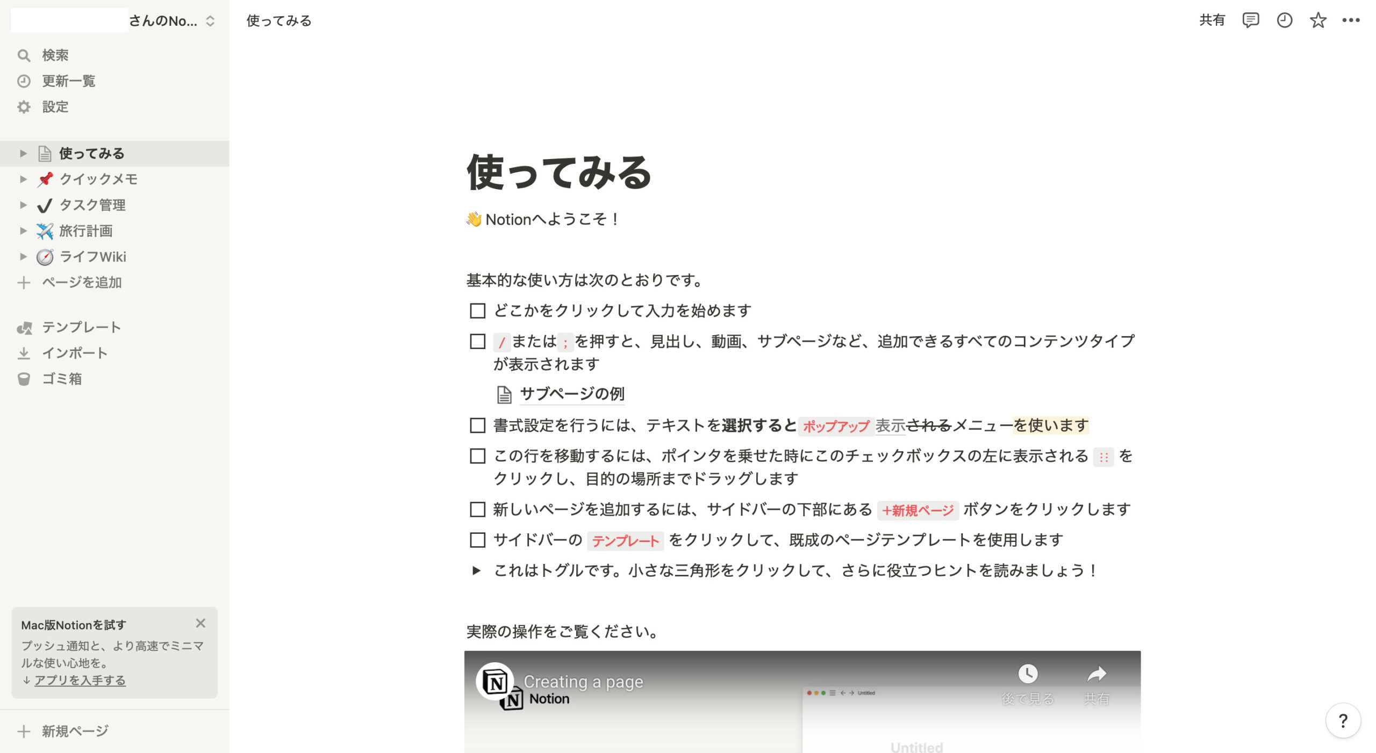Click the video's share arrow icon
1376x753 pixels.
point(1096,674)
